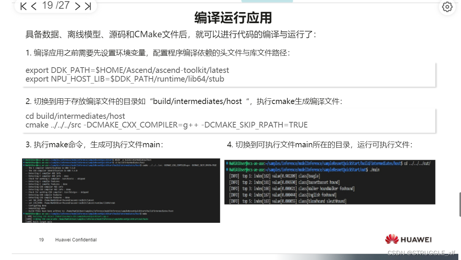Advance to the next page arrow
The width and height of the screenshot is (461, 260).
(x=77, y=6)
